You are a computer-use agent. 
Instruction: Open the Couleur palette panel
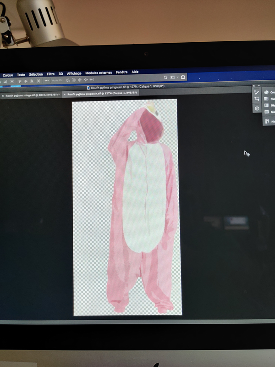pos(269,92)
